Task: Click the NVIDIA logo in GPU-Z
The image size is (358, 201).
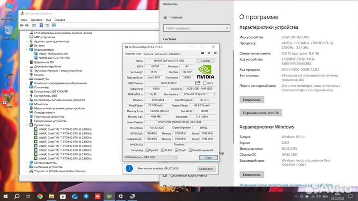Action: 205,72
